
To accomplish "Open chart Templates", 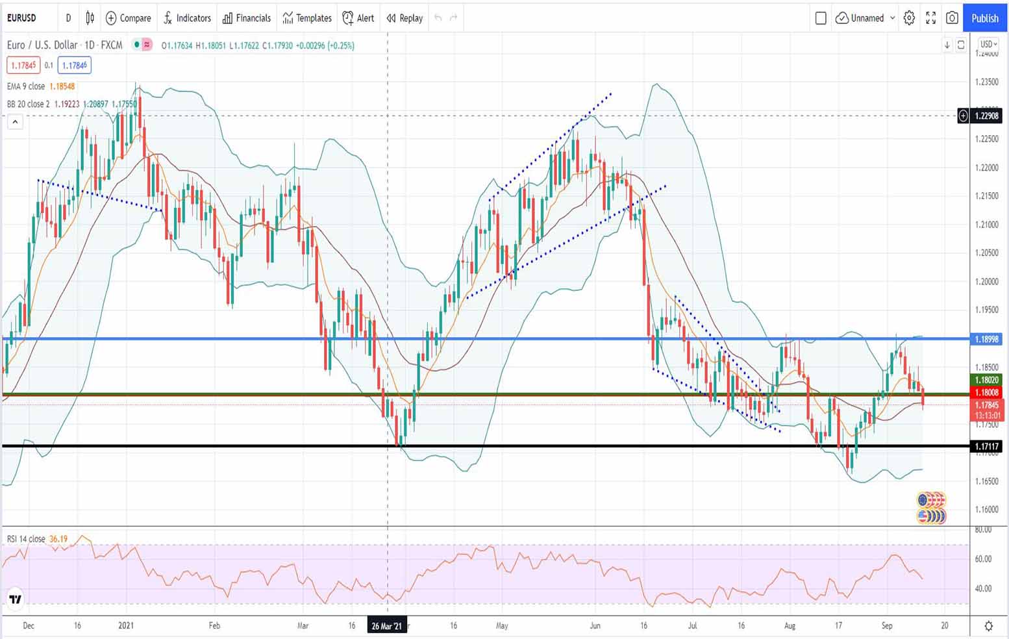I will (306, 18).
